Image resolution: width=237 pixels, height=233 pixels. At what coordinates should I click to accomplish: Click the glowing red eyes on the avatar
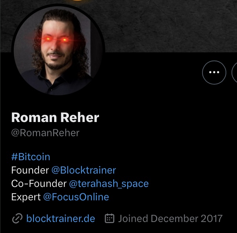pos(56,39)
